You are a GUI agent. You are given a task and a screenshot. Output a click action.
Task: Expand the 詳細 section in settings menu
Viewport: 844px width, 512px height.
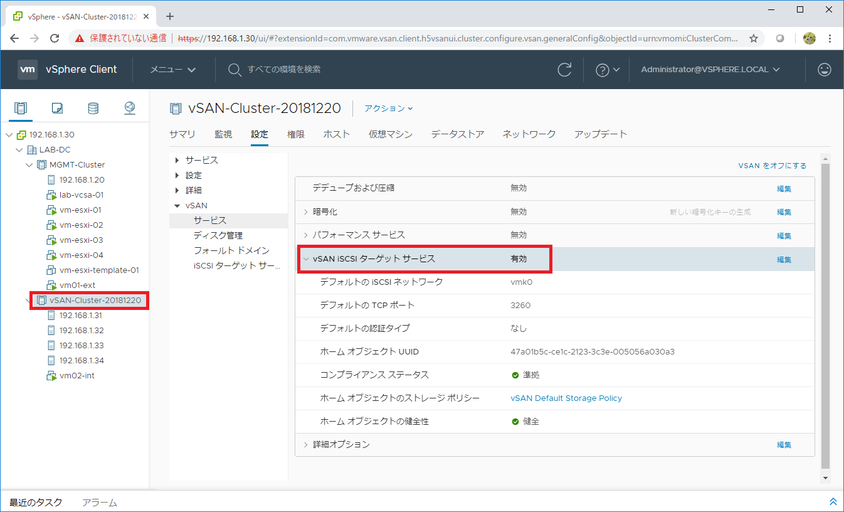pos(177,191)
